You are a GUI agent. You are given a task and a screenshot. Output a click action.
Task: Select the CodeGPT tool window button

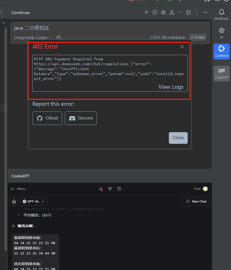coord(221,73)
